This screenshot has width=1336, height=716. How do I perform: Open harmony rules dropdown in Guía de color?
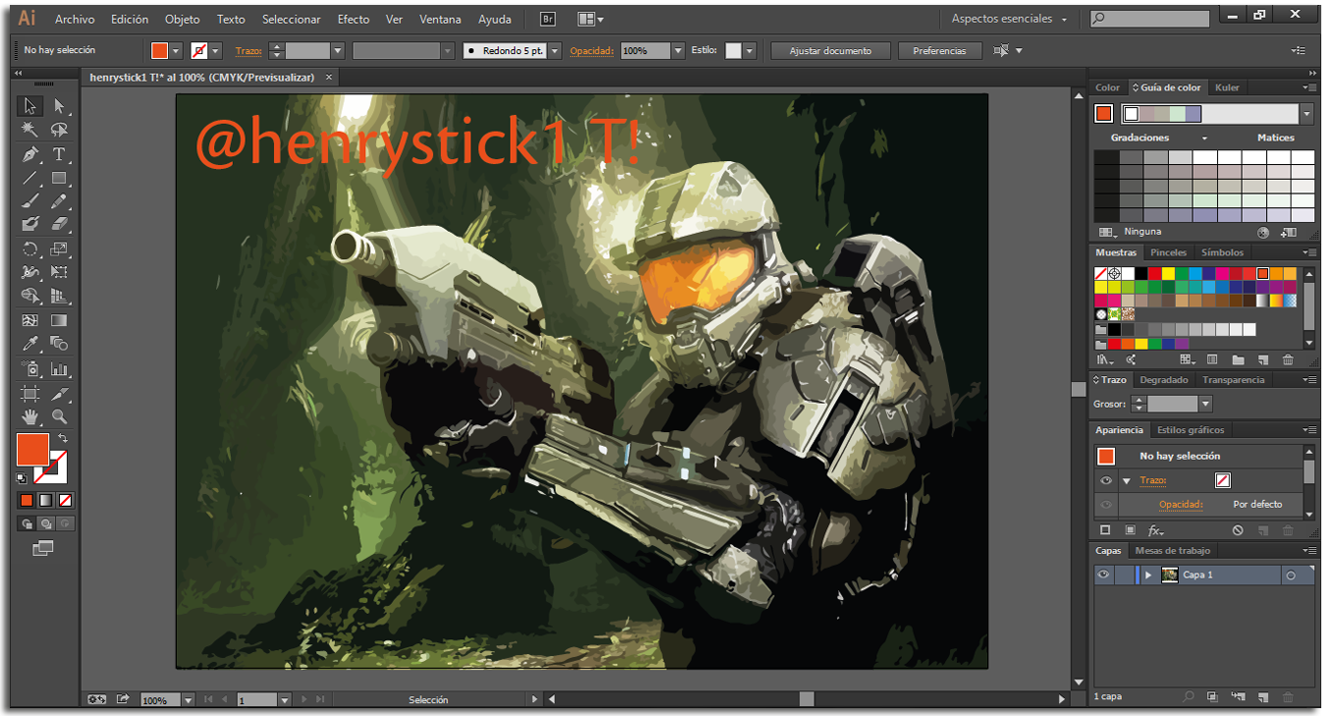pos(1306,114)
